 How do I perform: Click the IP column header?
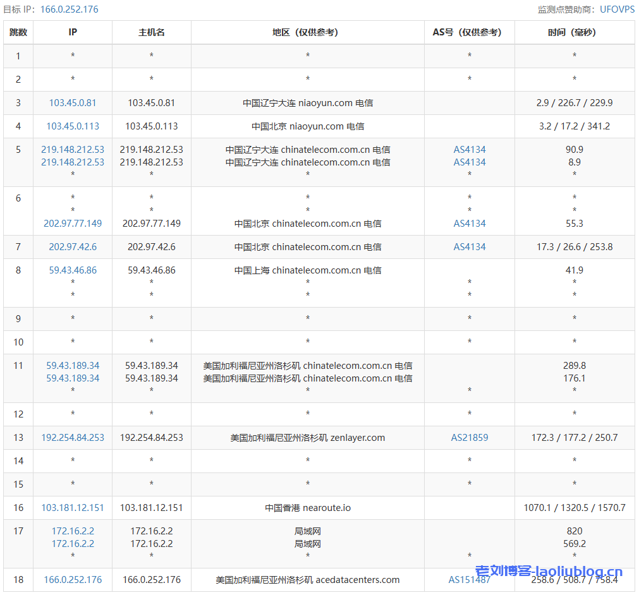pyautogui.click(x=73, y=33)
